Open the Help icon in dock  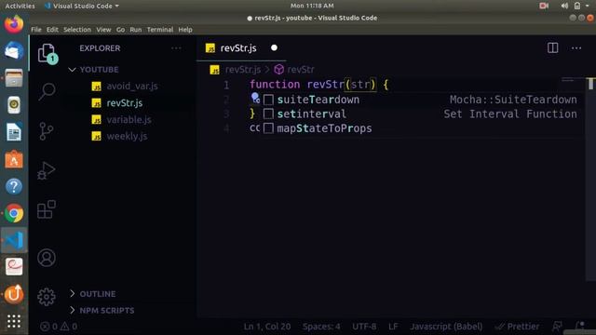coord(14,186)
